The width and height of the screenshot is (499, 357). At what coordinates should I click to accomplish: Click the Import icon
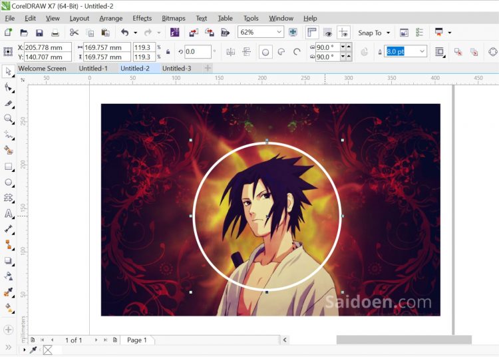pyautogui.click(x=194, y=33)
